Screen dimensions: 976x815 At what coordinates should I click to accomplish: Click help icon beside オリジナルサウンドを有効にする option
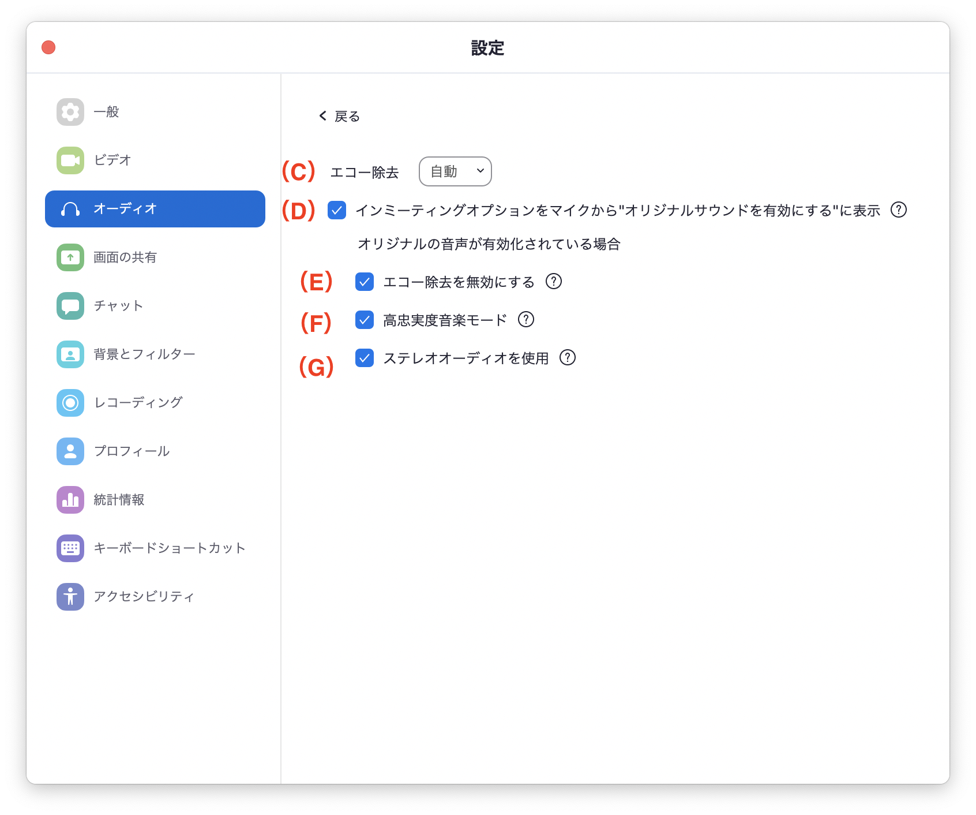899,210
